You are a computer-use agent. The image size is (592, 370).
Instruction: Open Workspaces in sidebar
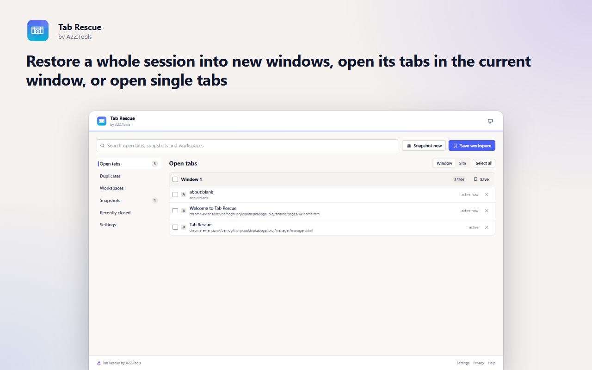point(129,188)
